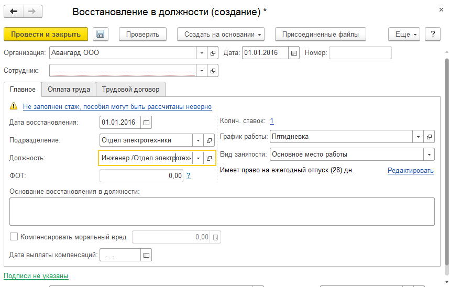450x287 pixels.
Task: Click the Номер input field
Action: [x=360, y=53]
